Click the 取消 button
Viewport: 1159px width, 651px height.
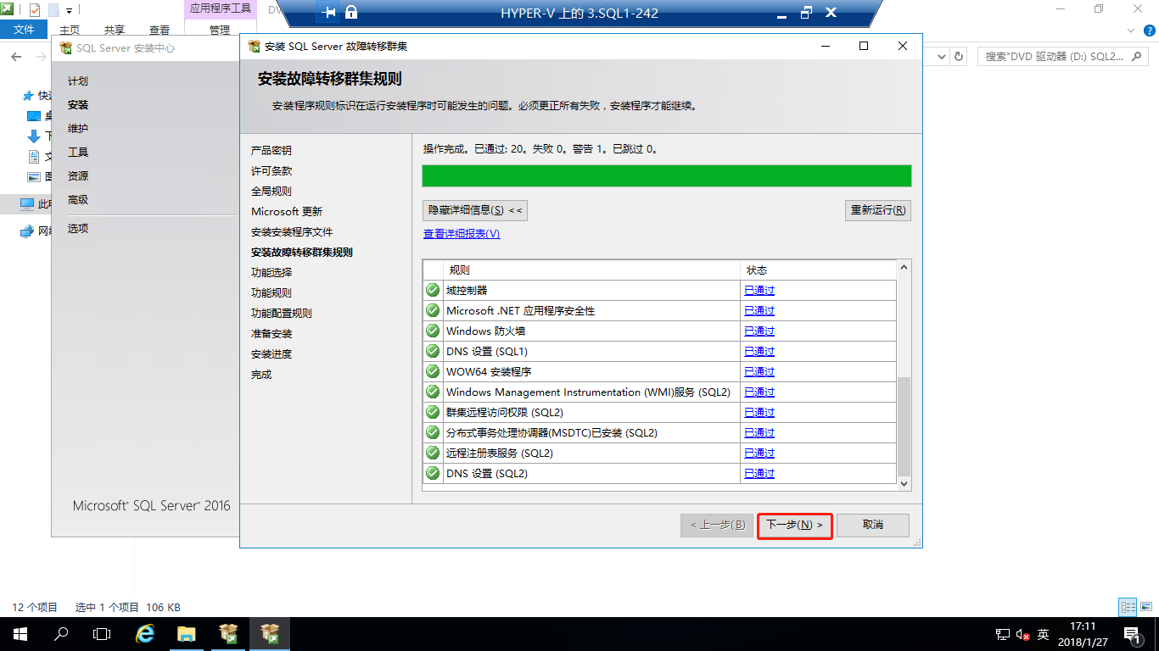pos(873,526)
